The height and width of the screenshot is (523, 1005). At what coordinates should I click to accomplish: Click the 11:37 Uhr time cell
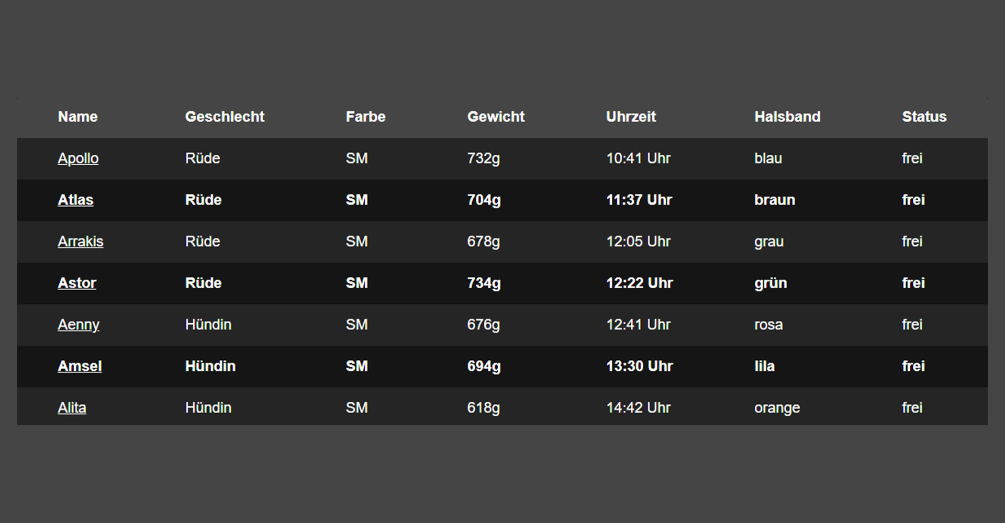639,200
